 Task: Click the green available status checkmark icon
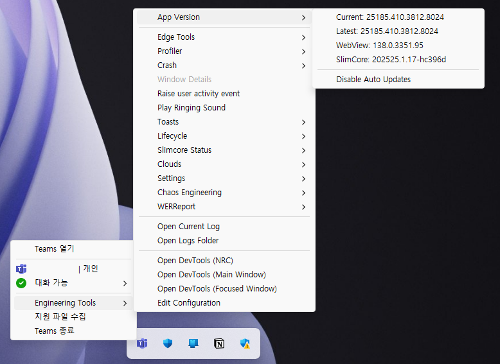point(21,283)
